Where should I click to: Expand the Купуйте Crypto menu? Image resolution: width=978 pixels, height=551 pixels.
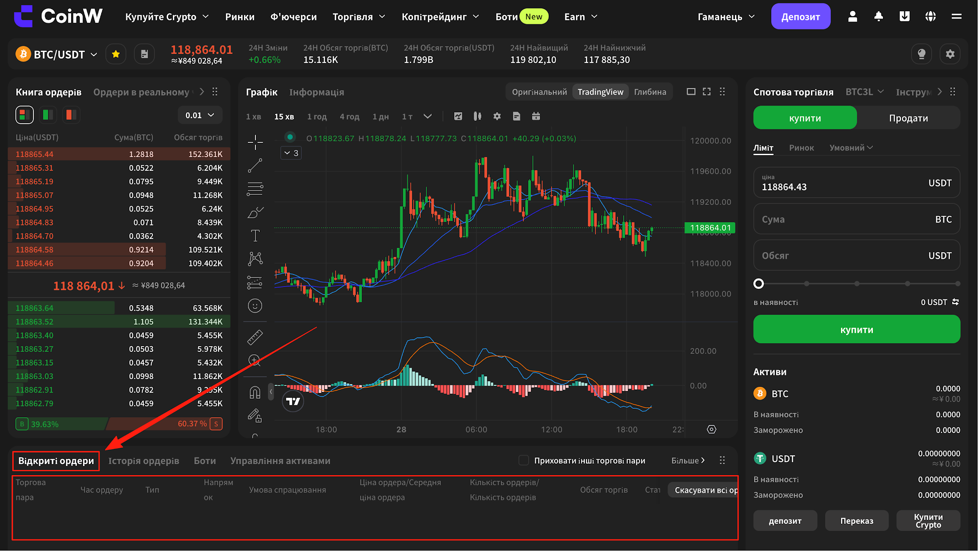167,17
